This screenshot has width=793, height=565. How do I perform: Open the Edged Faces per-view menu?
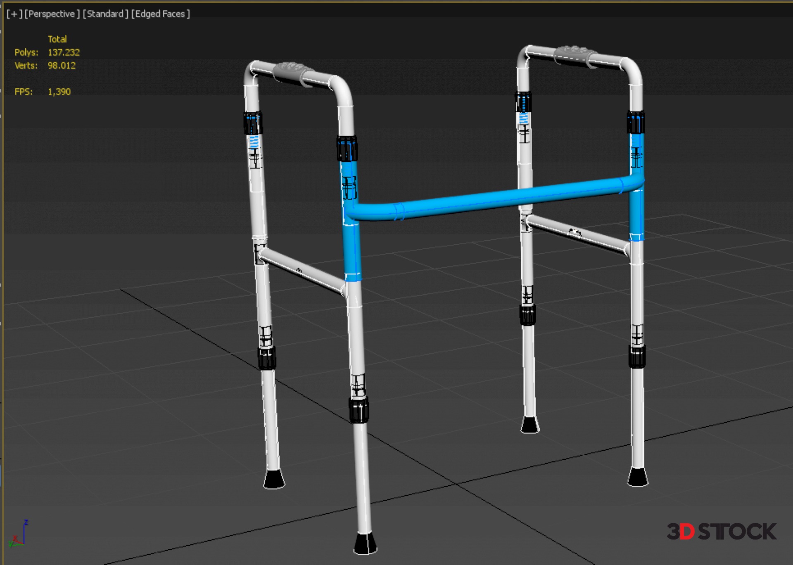point(160,14)
